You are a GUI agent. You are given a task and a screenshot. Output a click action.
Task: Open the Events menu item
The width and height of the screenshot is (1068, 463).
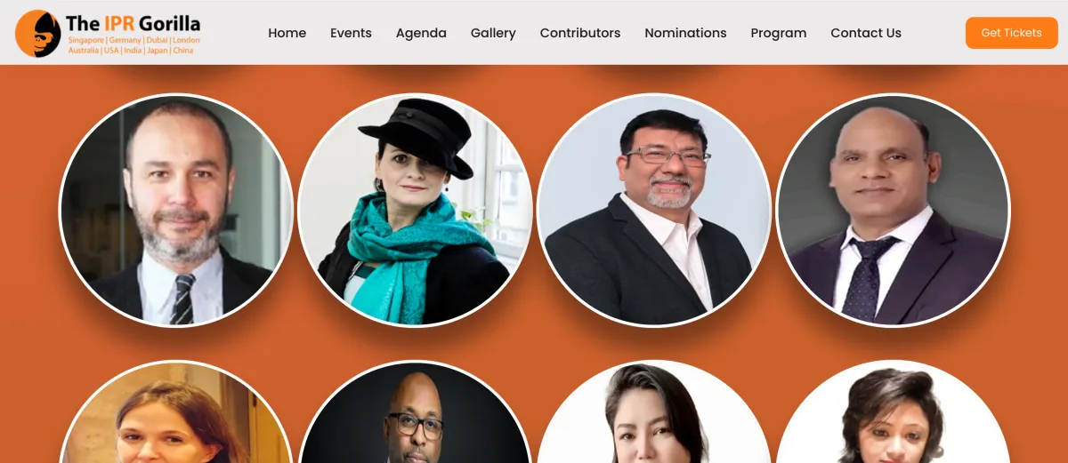(x=351, y=33)
